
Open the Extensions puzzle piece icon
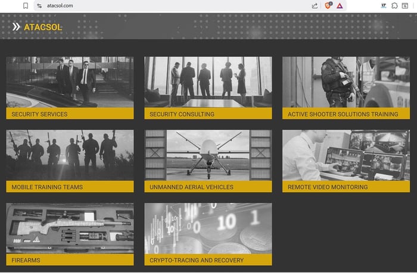pos(395,5)
